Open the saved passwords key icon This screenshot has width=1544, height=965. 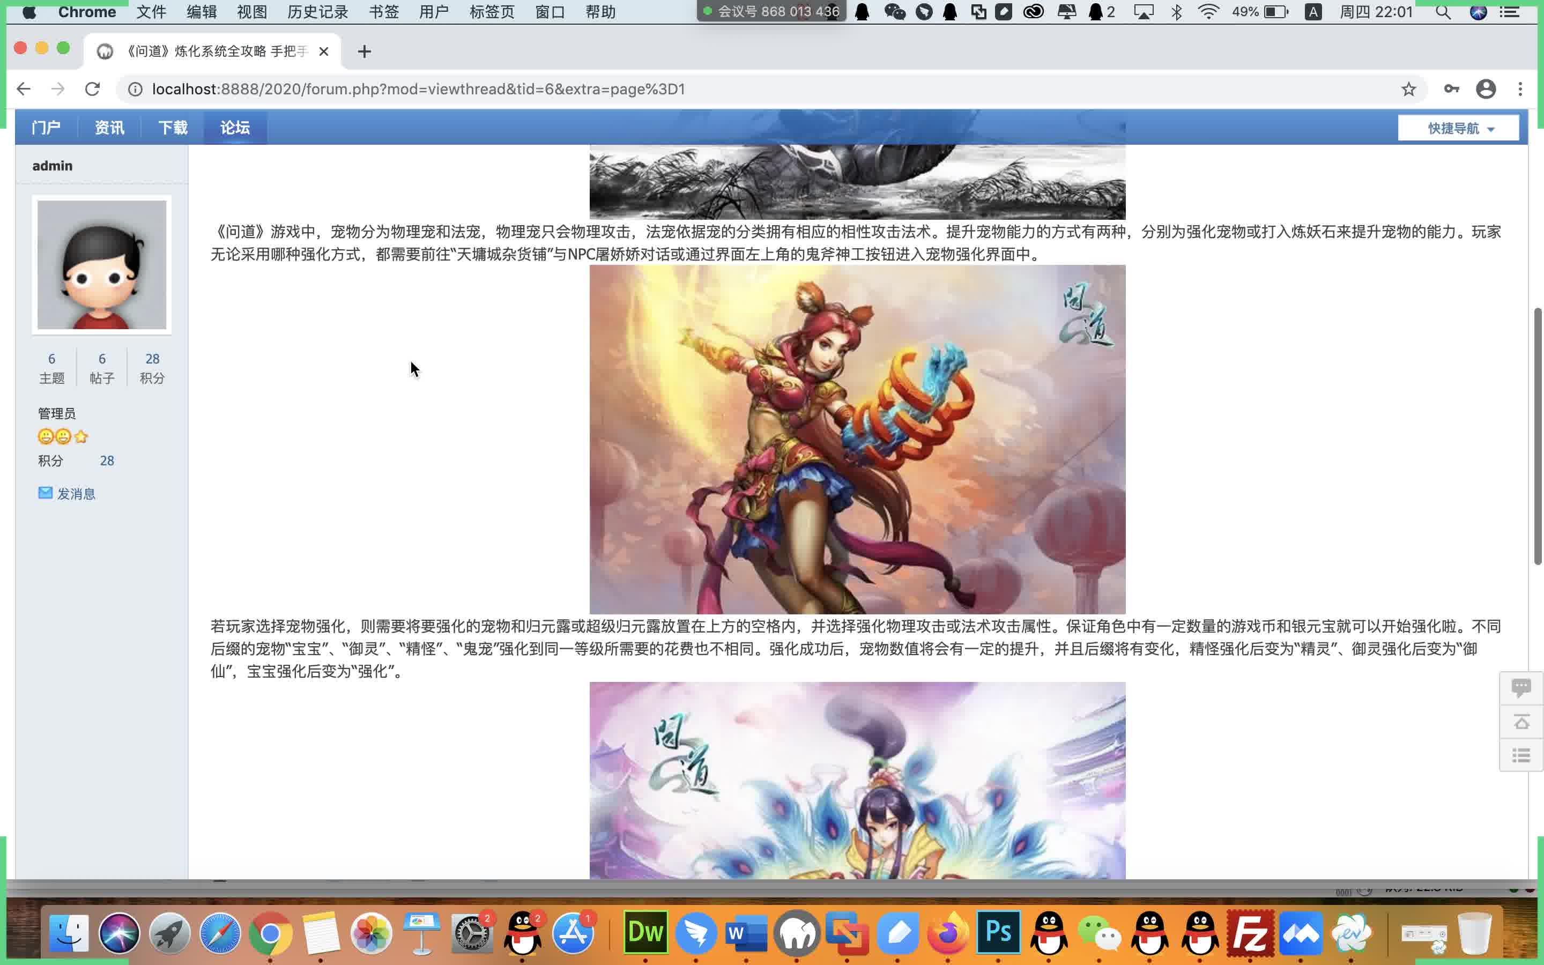coord(1451,88)
